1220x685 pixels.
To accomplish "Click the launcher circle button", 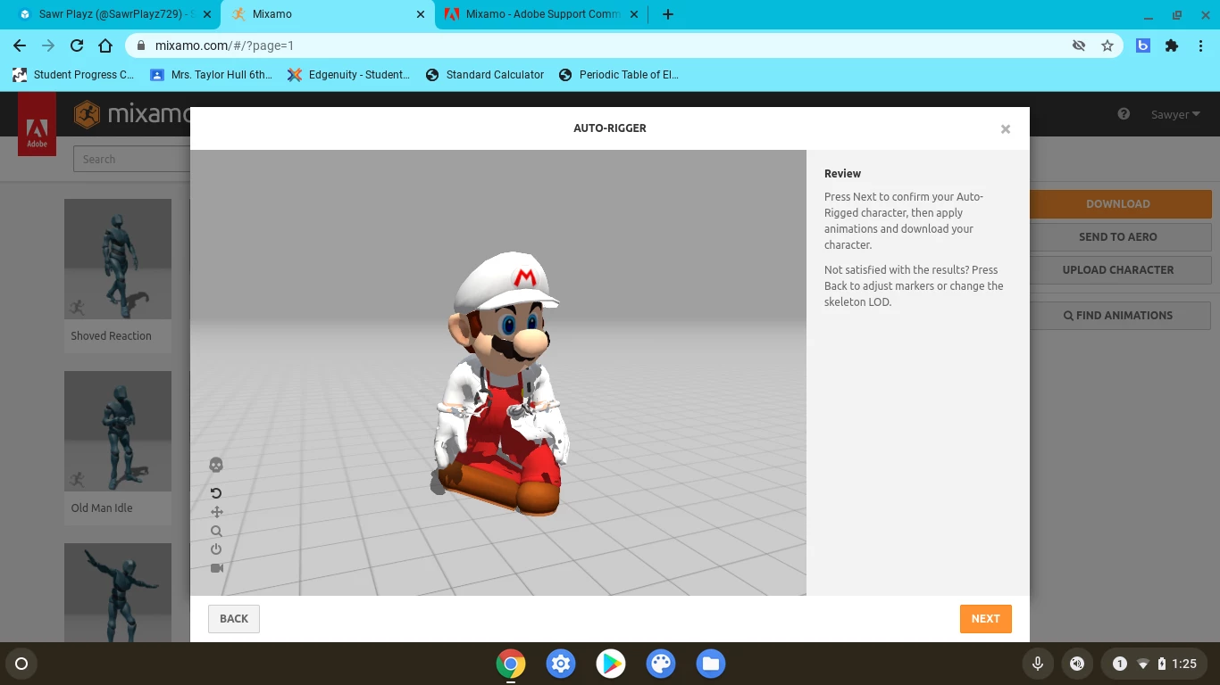I will coord(21,664).
